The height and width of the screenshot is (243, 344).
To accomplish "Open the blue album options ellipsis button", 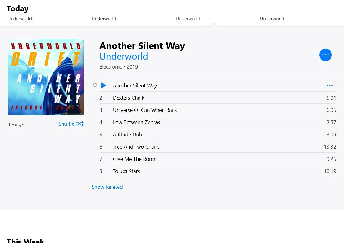I will [x=325, y=55].
